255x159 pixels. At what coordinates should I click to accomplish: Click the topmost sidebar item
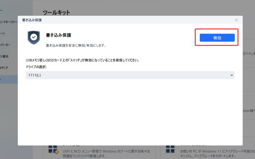point(2,10)
